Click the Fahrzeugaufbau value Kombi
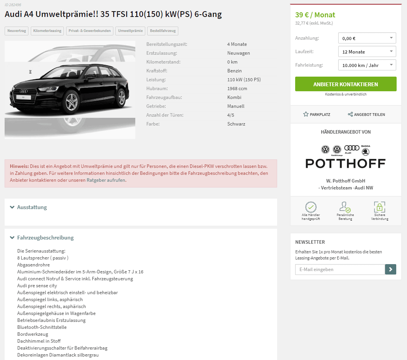Viewport: 407px width, 360px height. click(234, 97)
